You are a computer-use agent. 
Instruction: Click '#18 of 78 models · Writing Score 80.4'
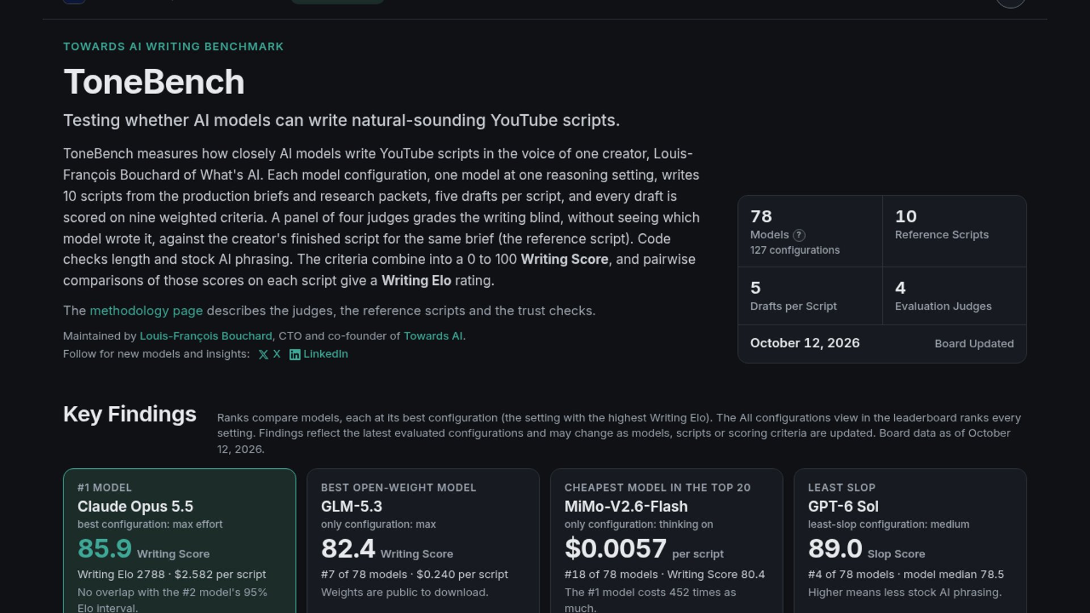pos(664,575)
